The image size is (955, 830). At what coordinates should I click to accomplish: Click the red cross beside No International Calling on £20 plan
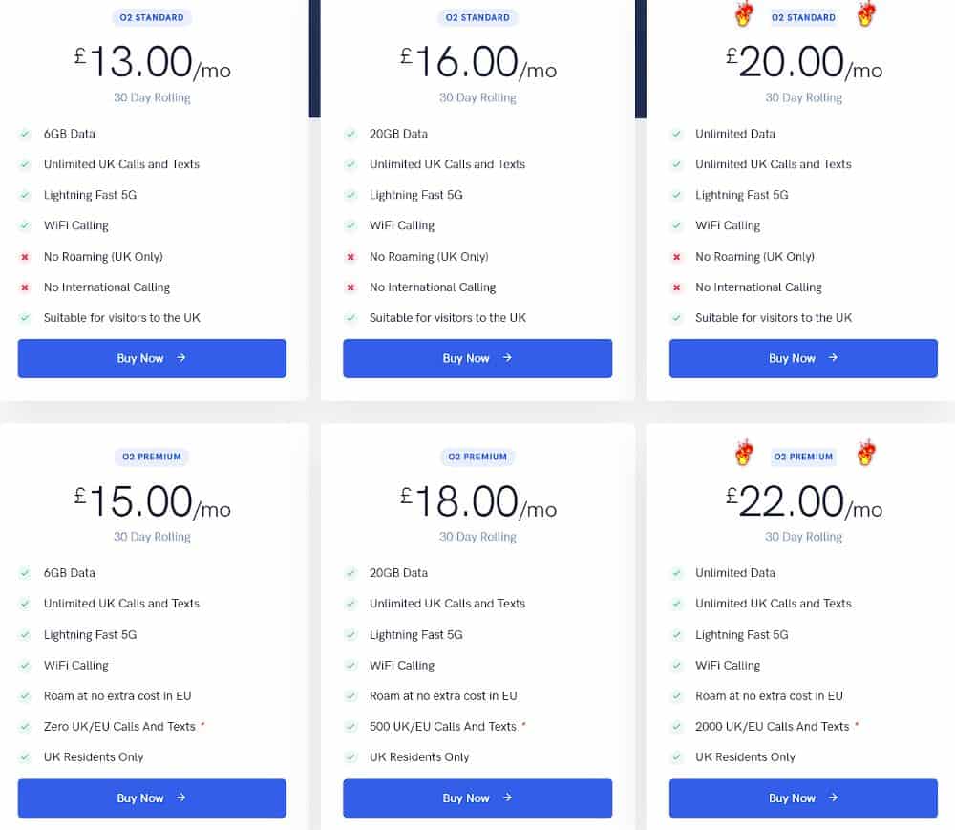[x=676, y=287]
